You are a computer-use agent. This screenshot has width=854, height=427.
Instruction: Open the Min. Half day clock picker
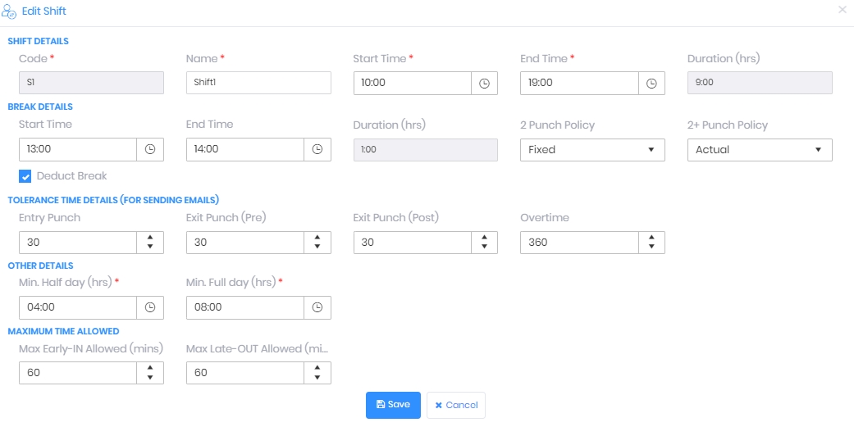click(x=150, y=307)
